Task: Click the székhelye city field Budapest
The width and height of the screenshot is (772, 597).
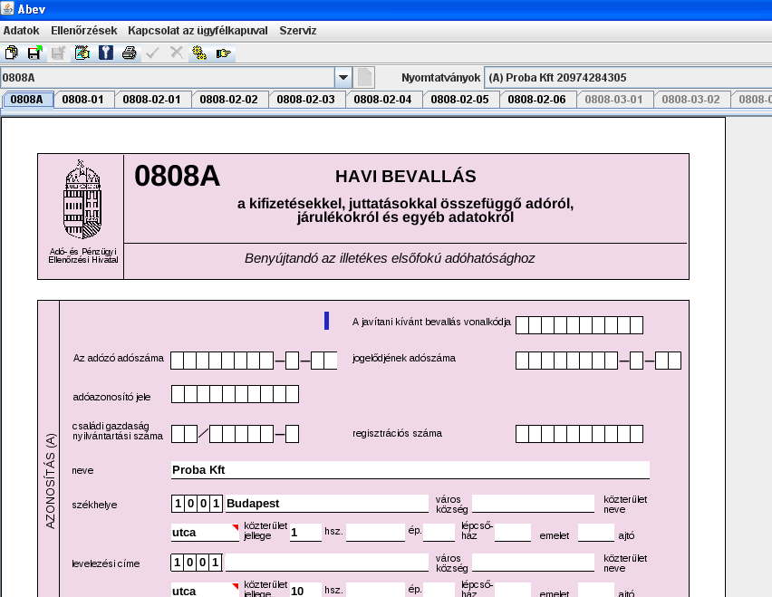Action: (327, 504)
